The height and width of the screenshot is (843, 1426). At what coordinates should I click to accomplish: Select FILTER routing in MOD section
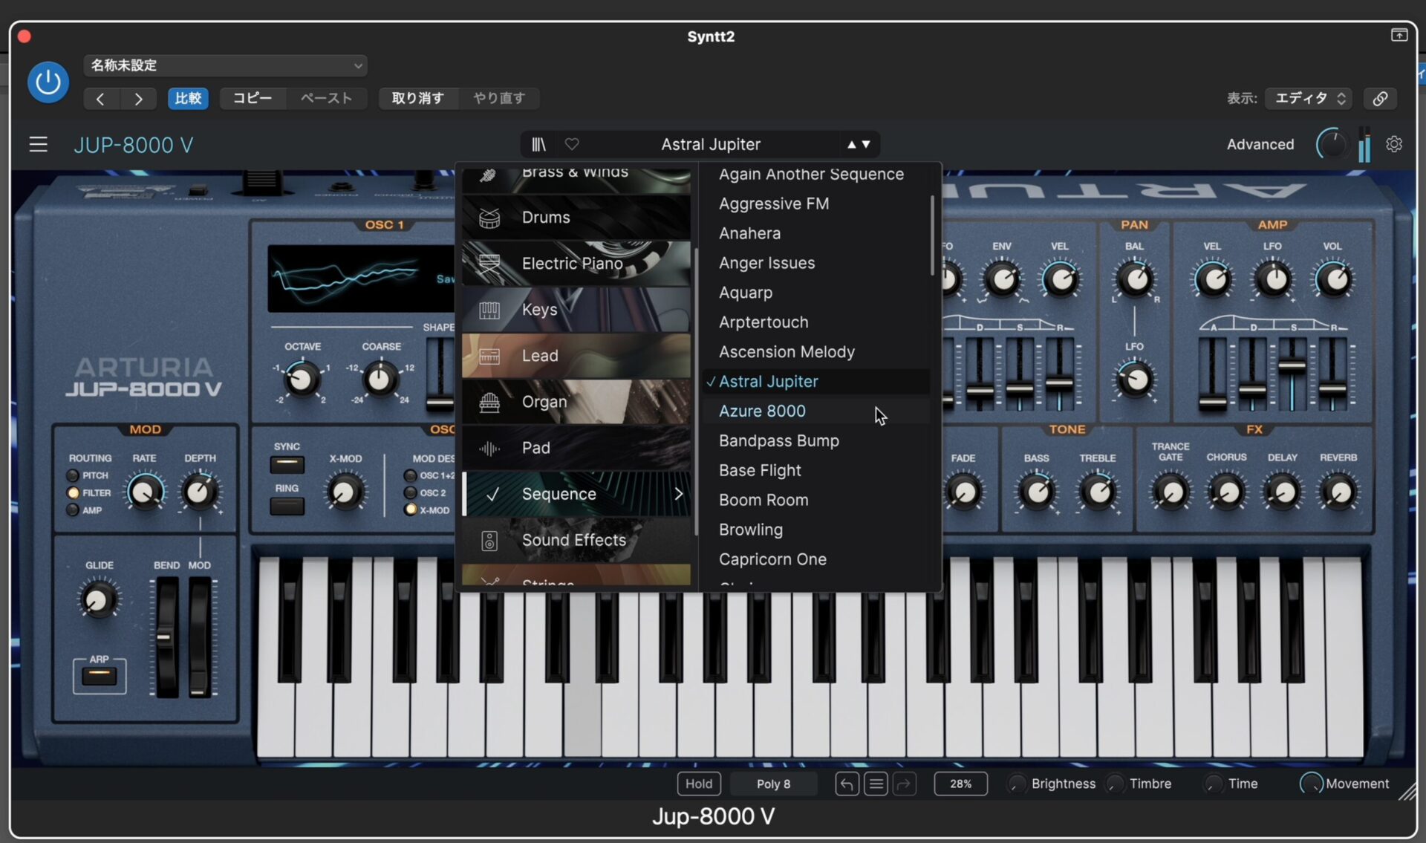73,492
